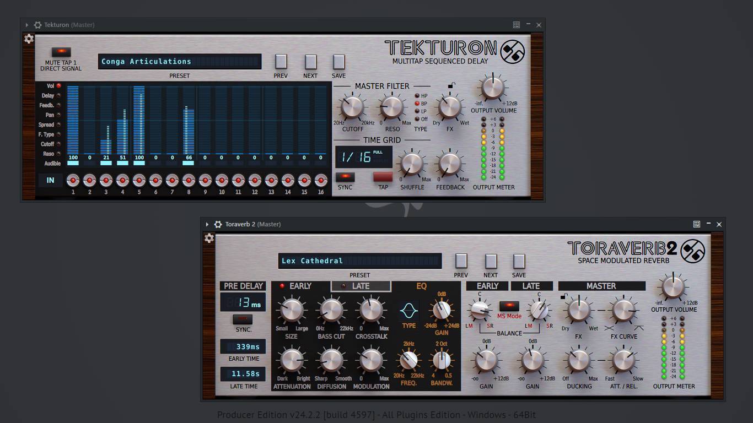Click the Tekturon logo emblem

tap(512, 52)
